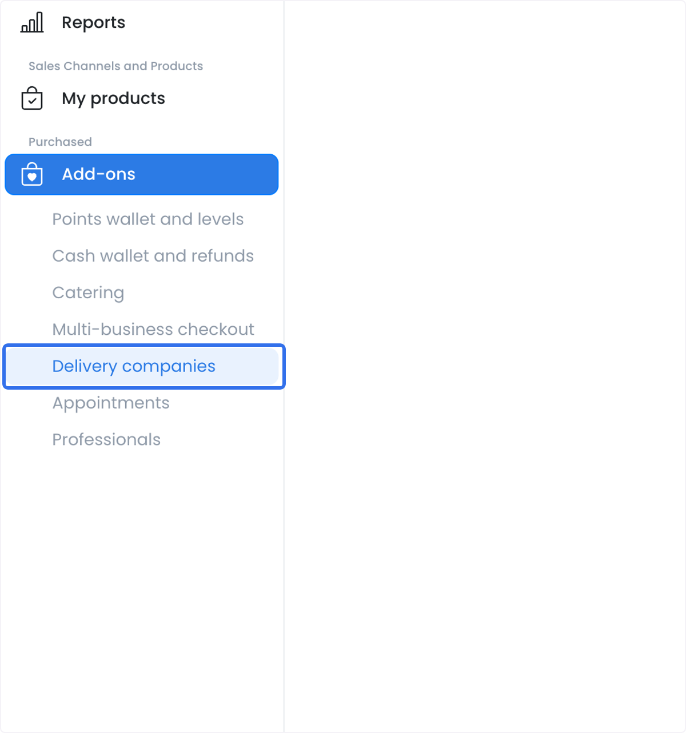Click the highlighted row right of Delivery companies text

(246, 366)
